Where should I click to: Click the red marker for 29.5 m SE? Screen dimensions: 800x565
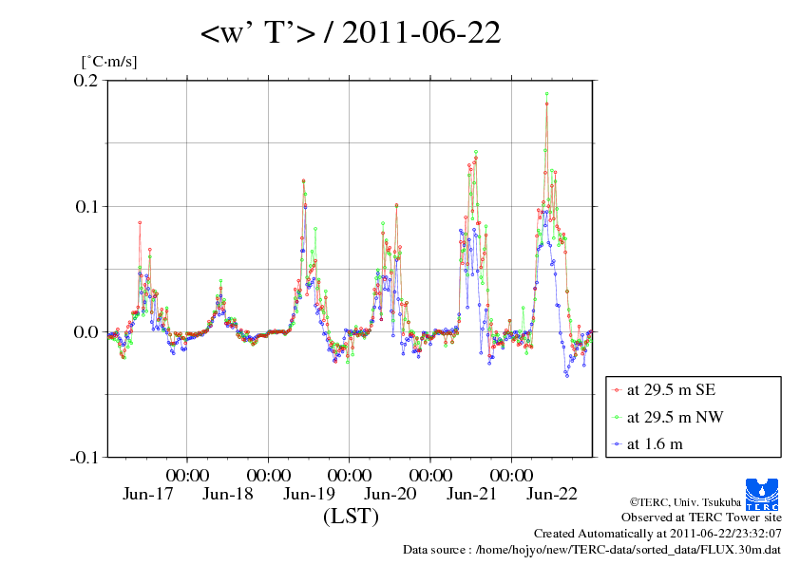pyautogui.click(x=618, y=390)
